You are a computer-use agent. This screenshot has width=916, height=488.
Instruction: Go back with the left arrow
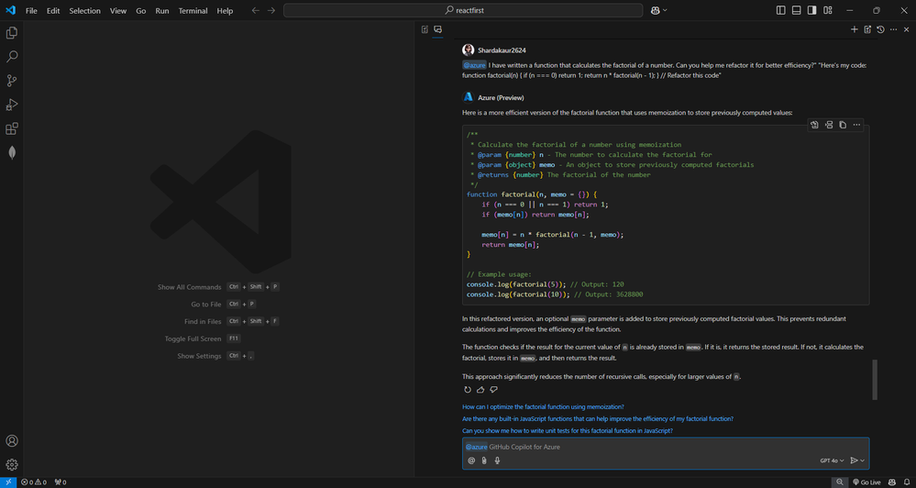point(255,10)
